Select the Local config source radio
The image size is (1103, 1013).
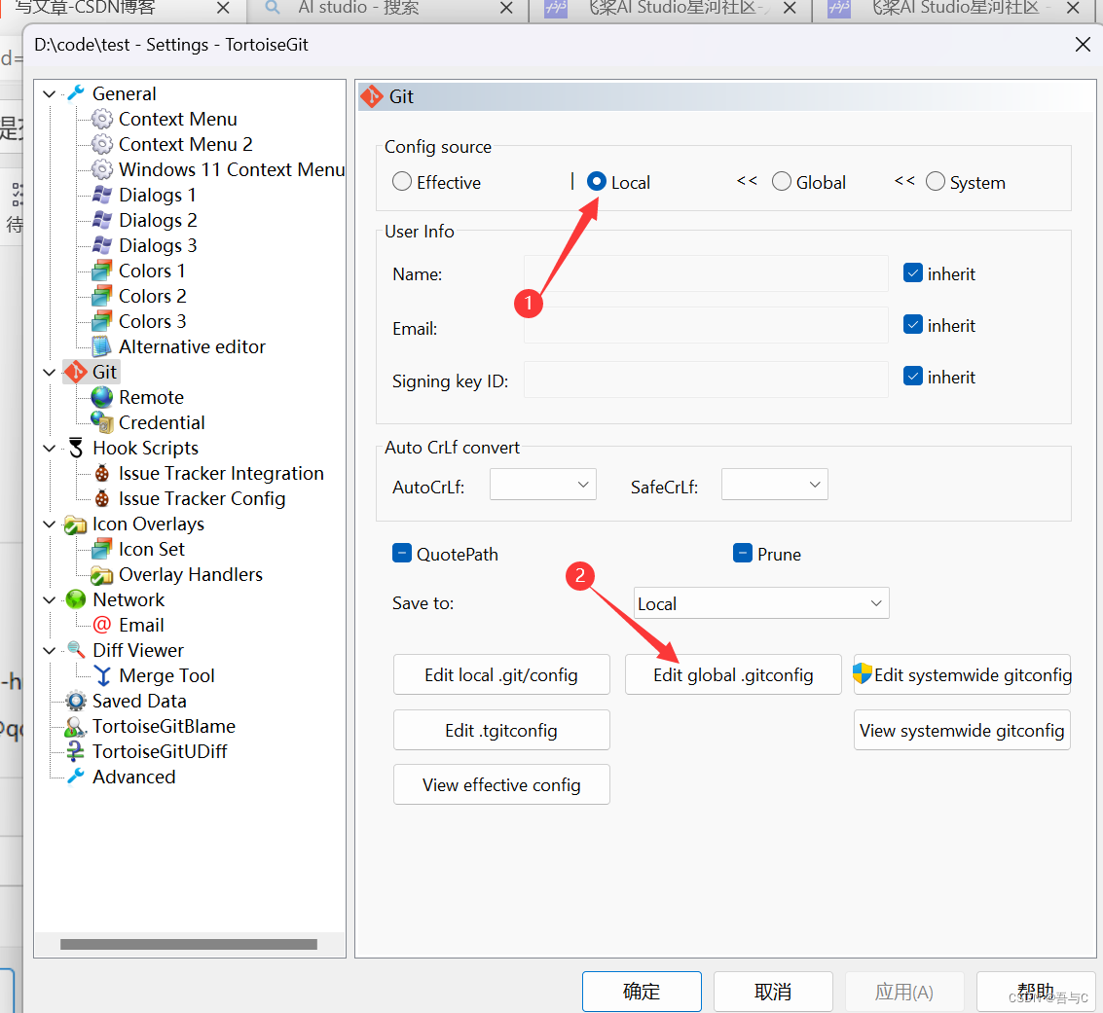pos(596,182)
